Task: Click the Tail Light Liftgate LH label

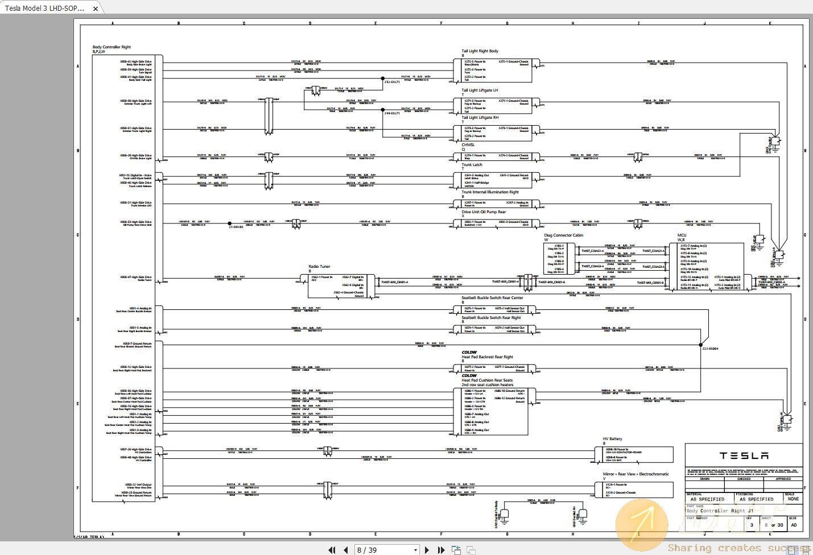Action: 480,90
